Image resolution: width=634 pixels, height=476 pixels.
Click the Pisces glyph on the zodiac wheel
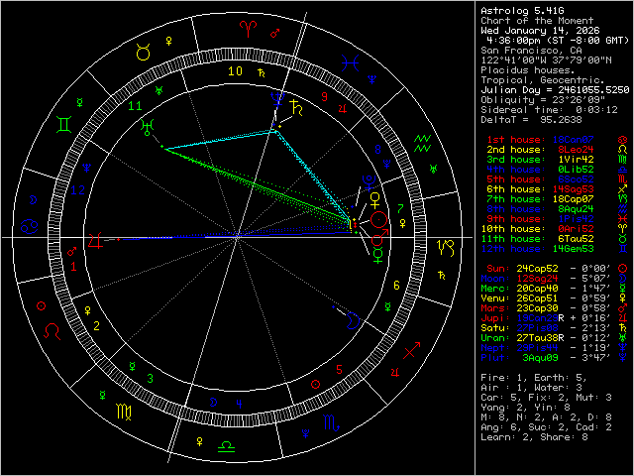pyautogui.click(x=350, y=63)
